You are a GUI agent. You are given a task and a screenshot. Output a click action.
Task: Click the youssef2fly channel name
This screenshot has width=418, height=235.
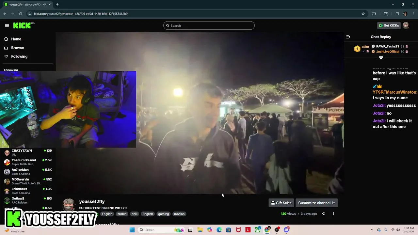[x=92, y=202]
